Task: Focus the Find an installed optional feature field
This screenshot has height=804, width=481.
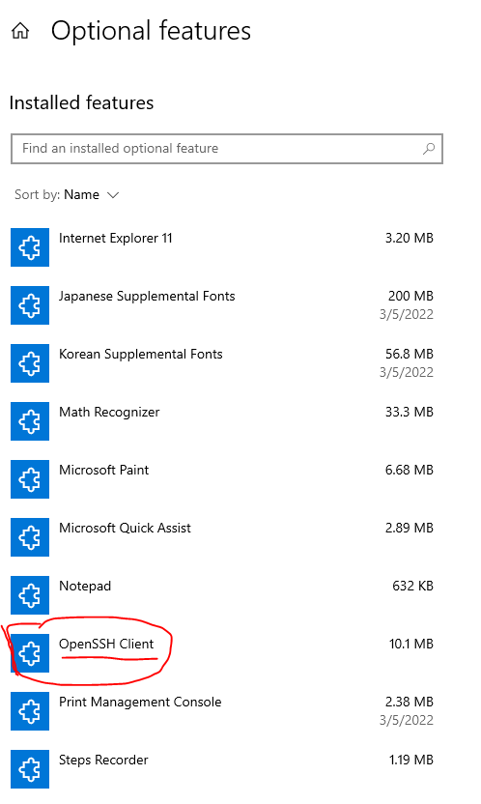Action: (x=226, y=149)
